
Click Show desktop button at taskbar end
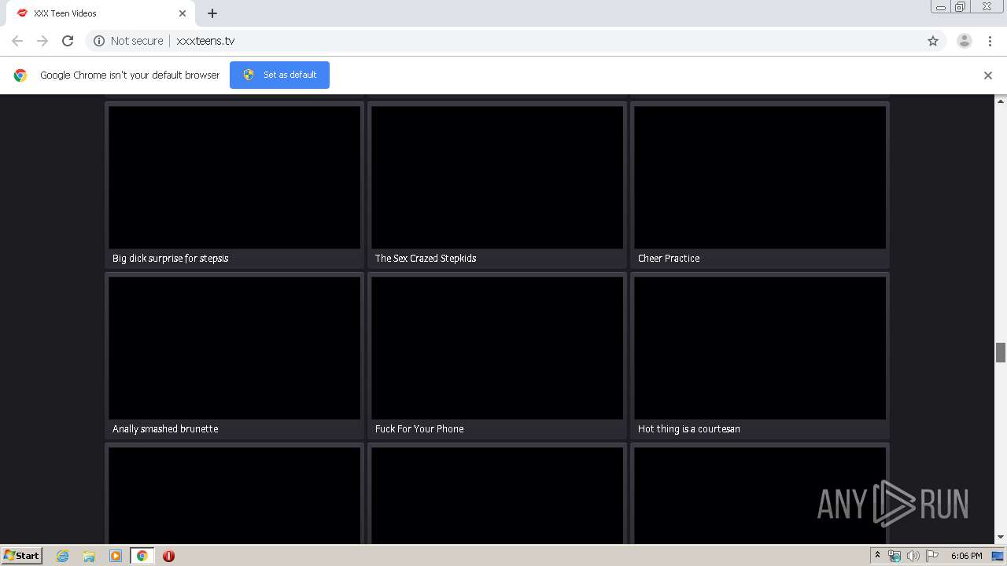998,556
